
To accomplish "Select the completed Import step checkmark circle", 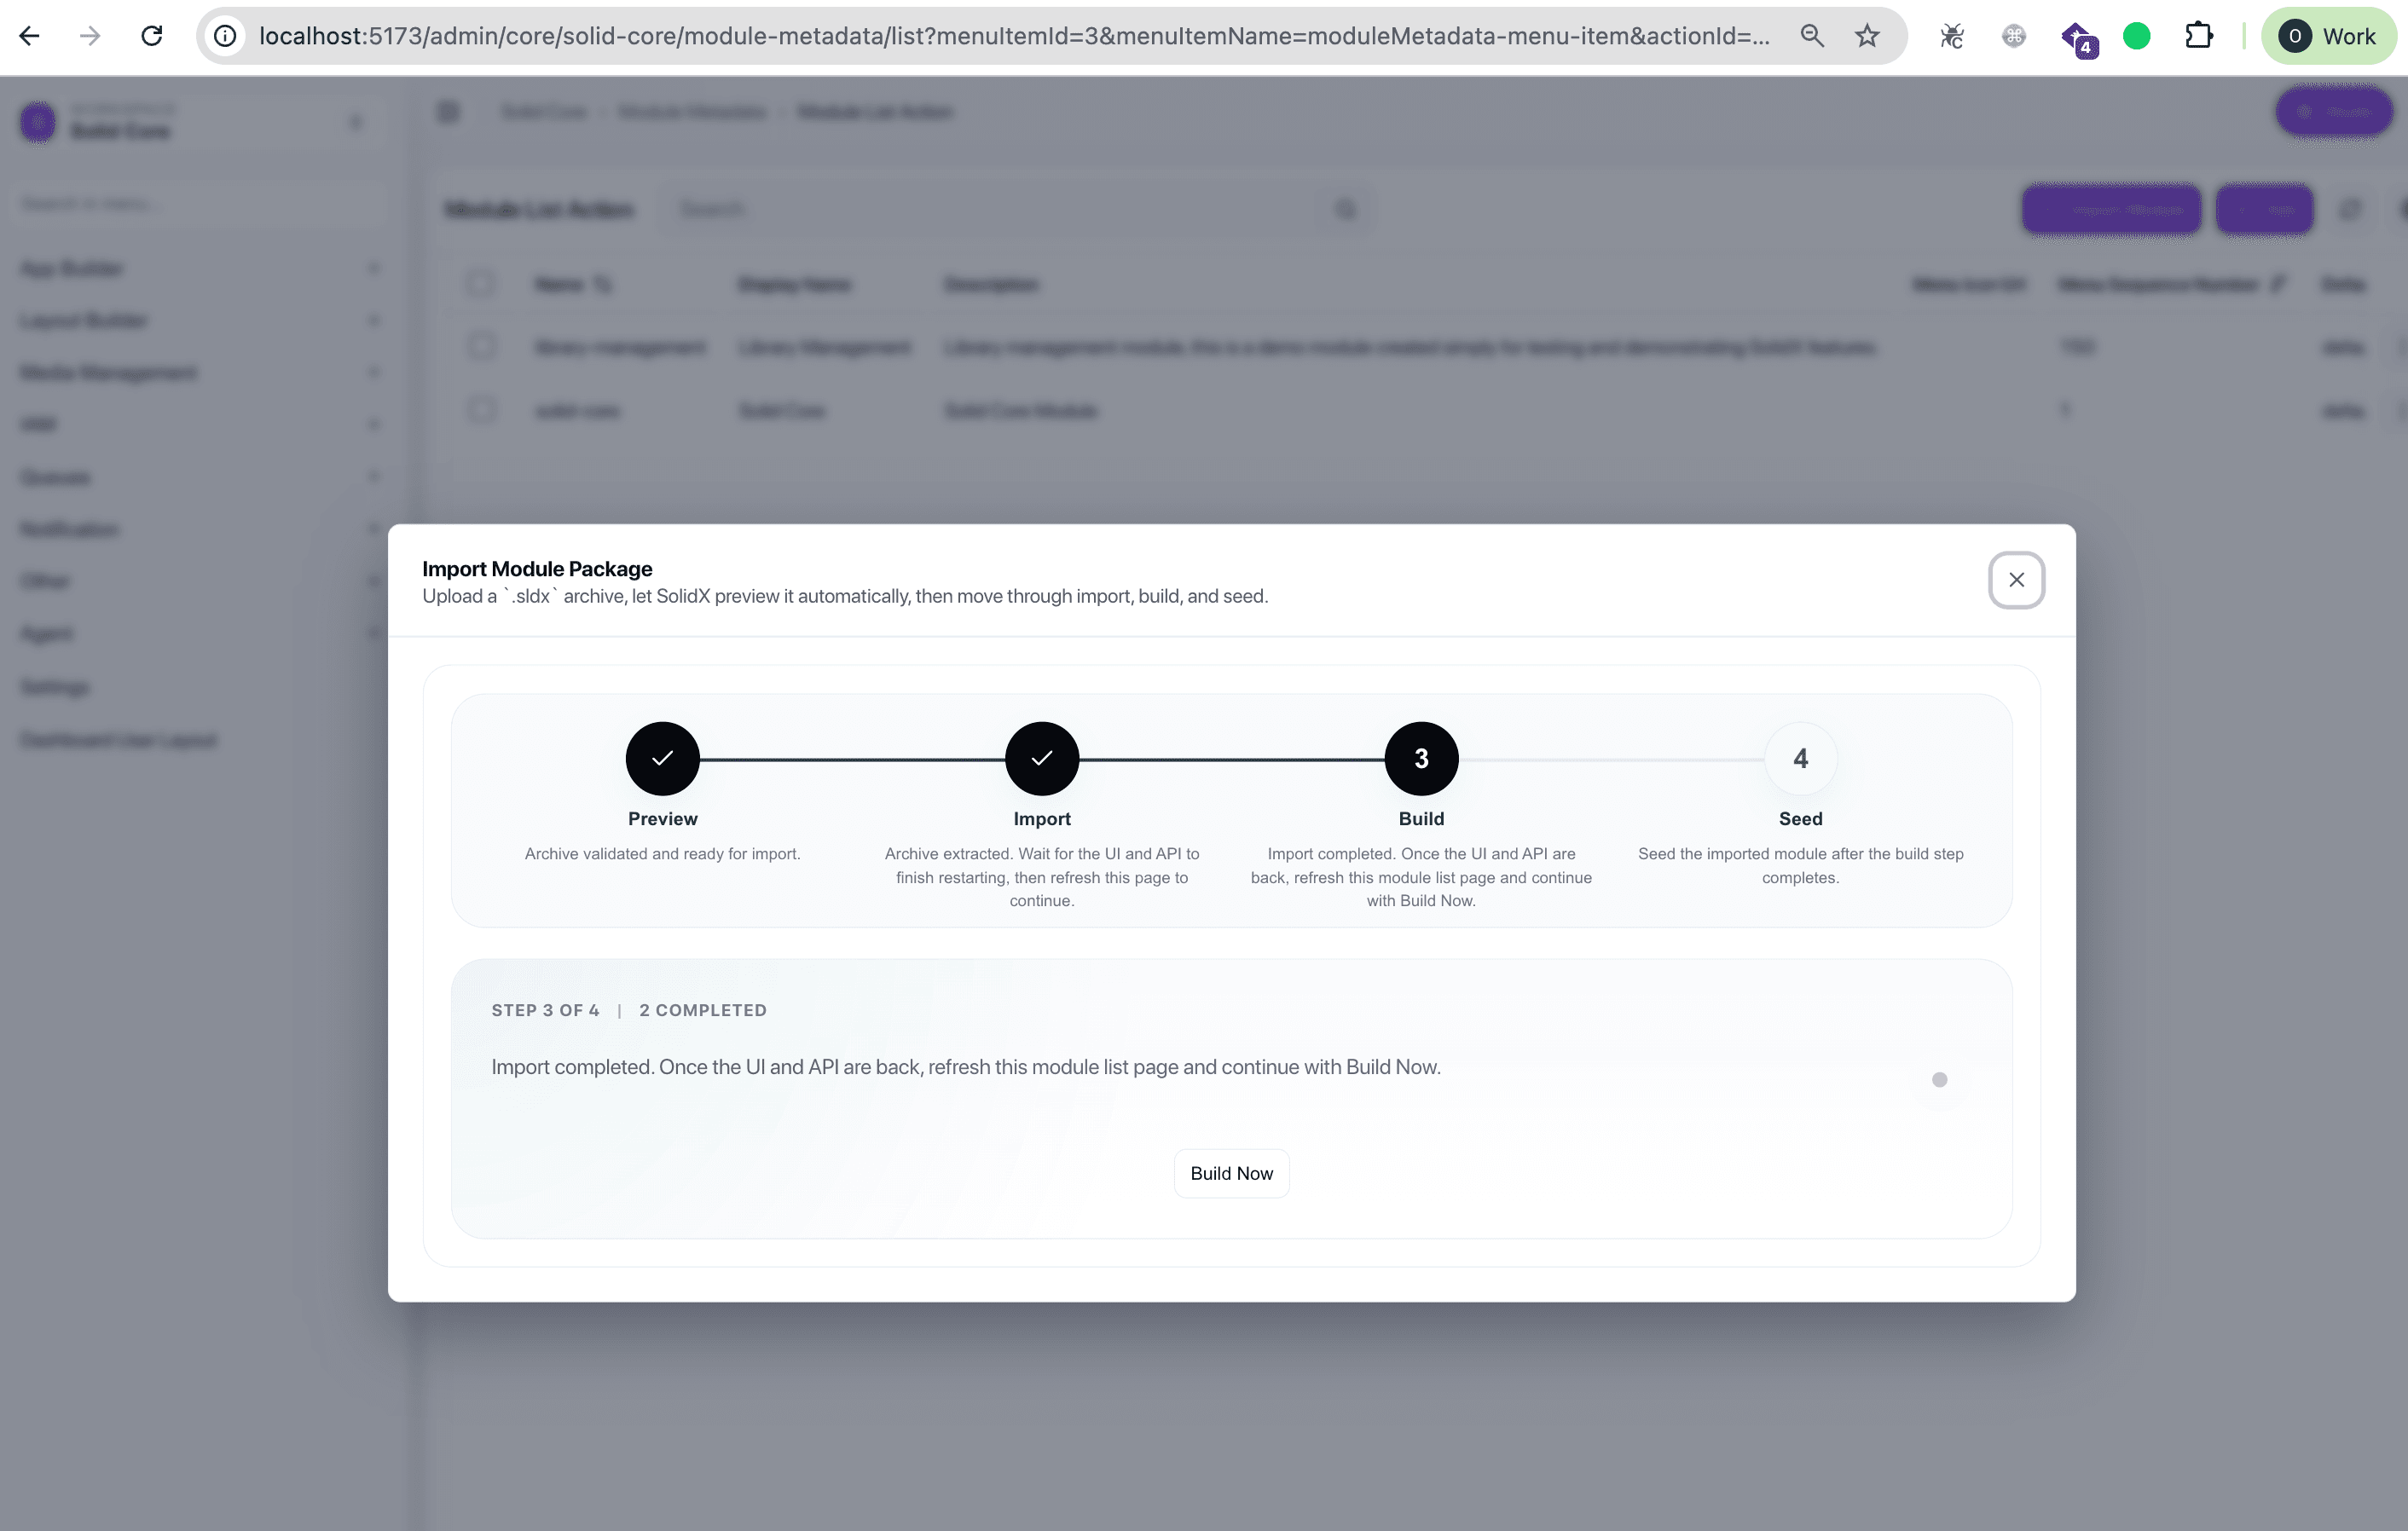I will [1041, 759].
